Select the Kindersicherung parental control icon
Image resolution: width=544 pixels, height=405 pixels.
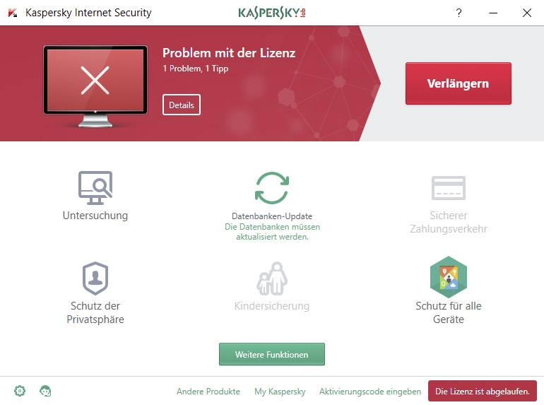pyautogui.click(x=272, y=278)
